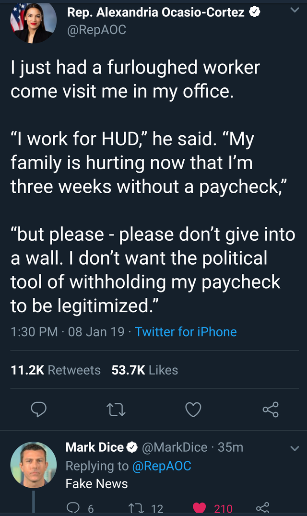Like the main tweet with heart icon
The image size is (307, 516).
(193, 409)
